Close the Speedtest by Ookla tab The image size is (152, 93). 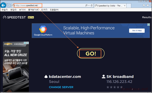pos(125,6)
